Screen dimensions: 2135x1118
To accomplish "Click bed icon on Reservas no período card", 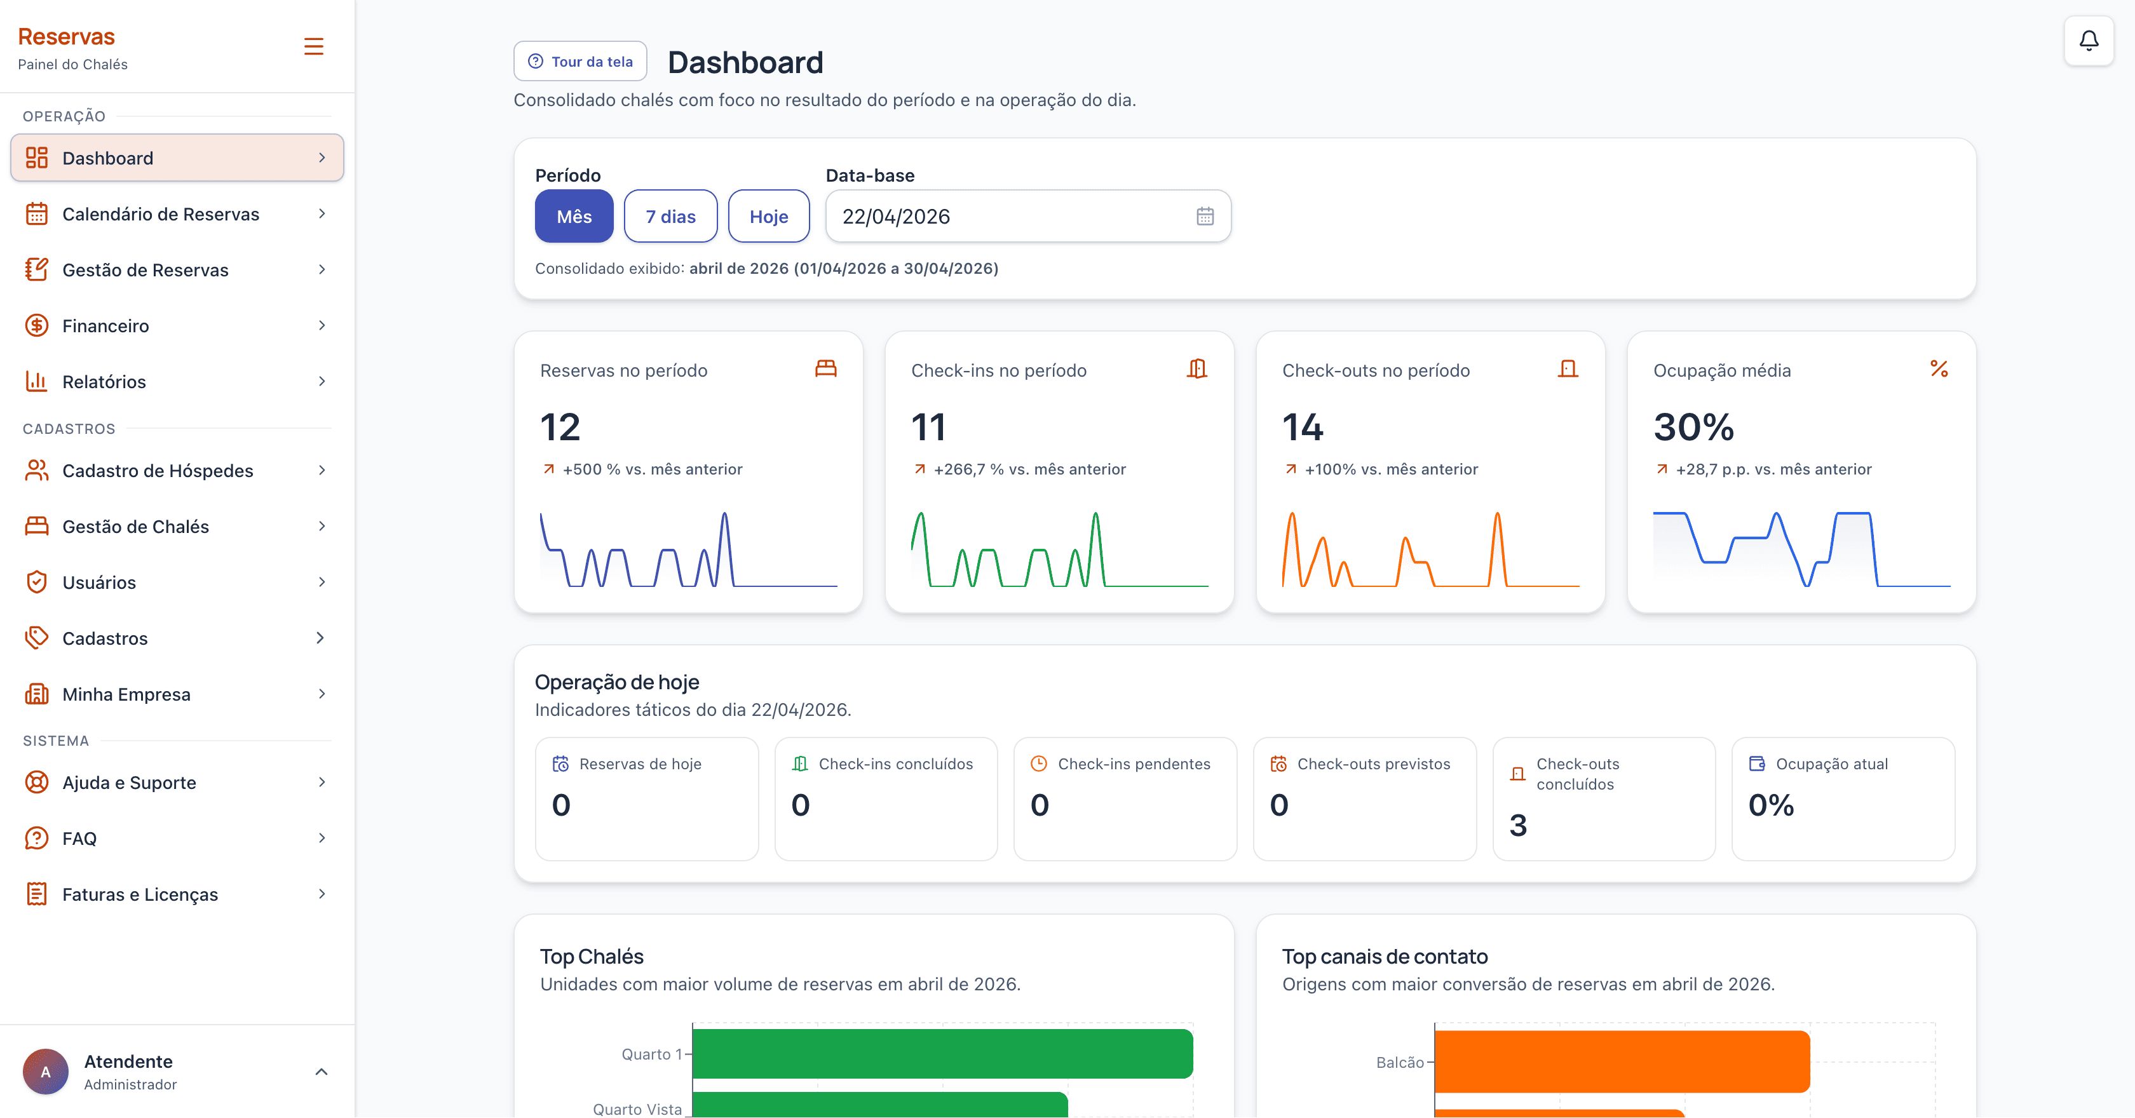I will [825, 369].
